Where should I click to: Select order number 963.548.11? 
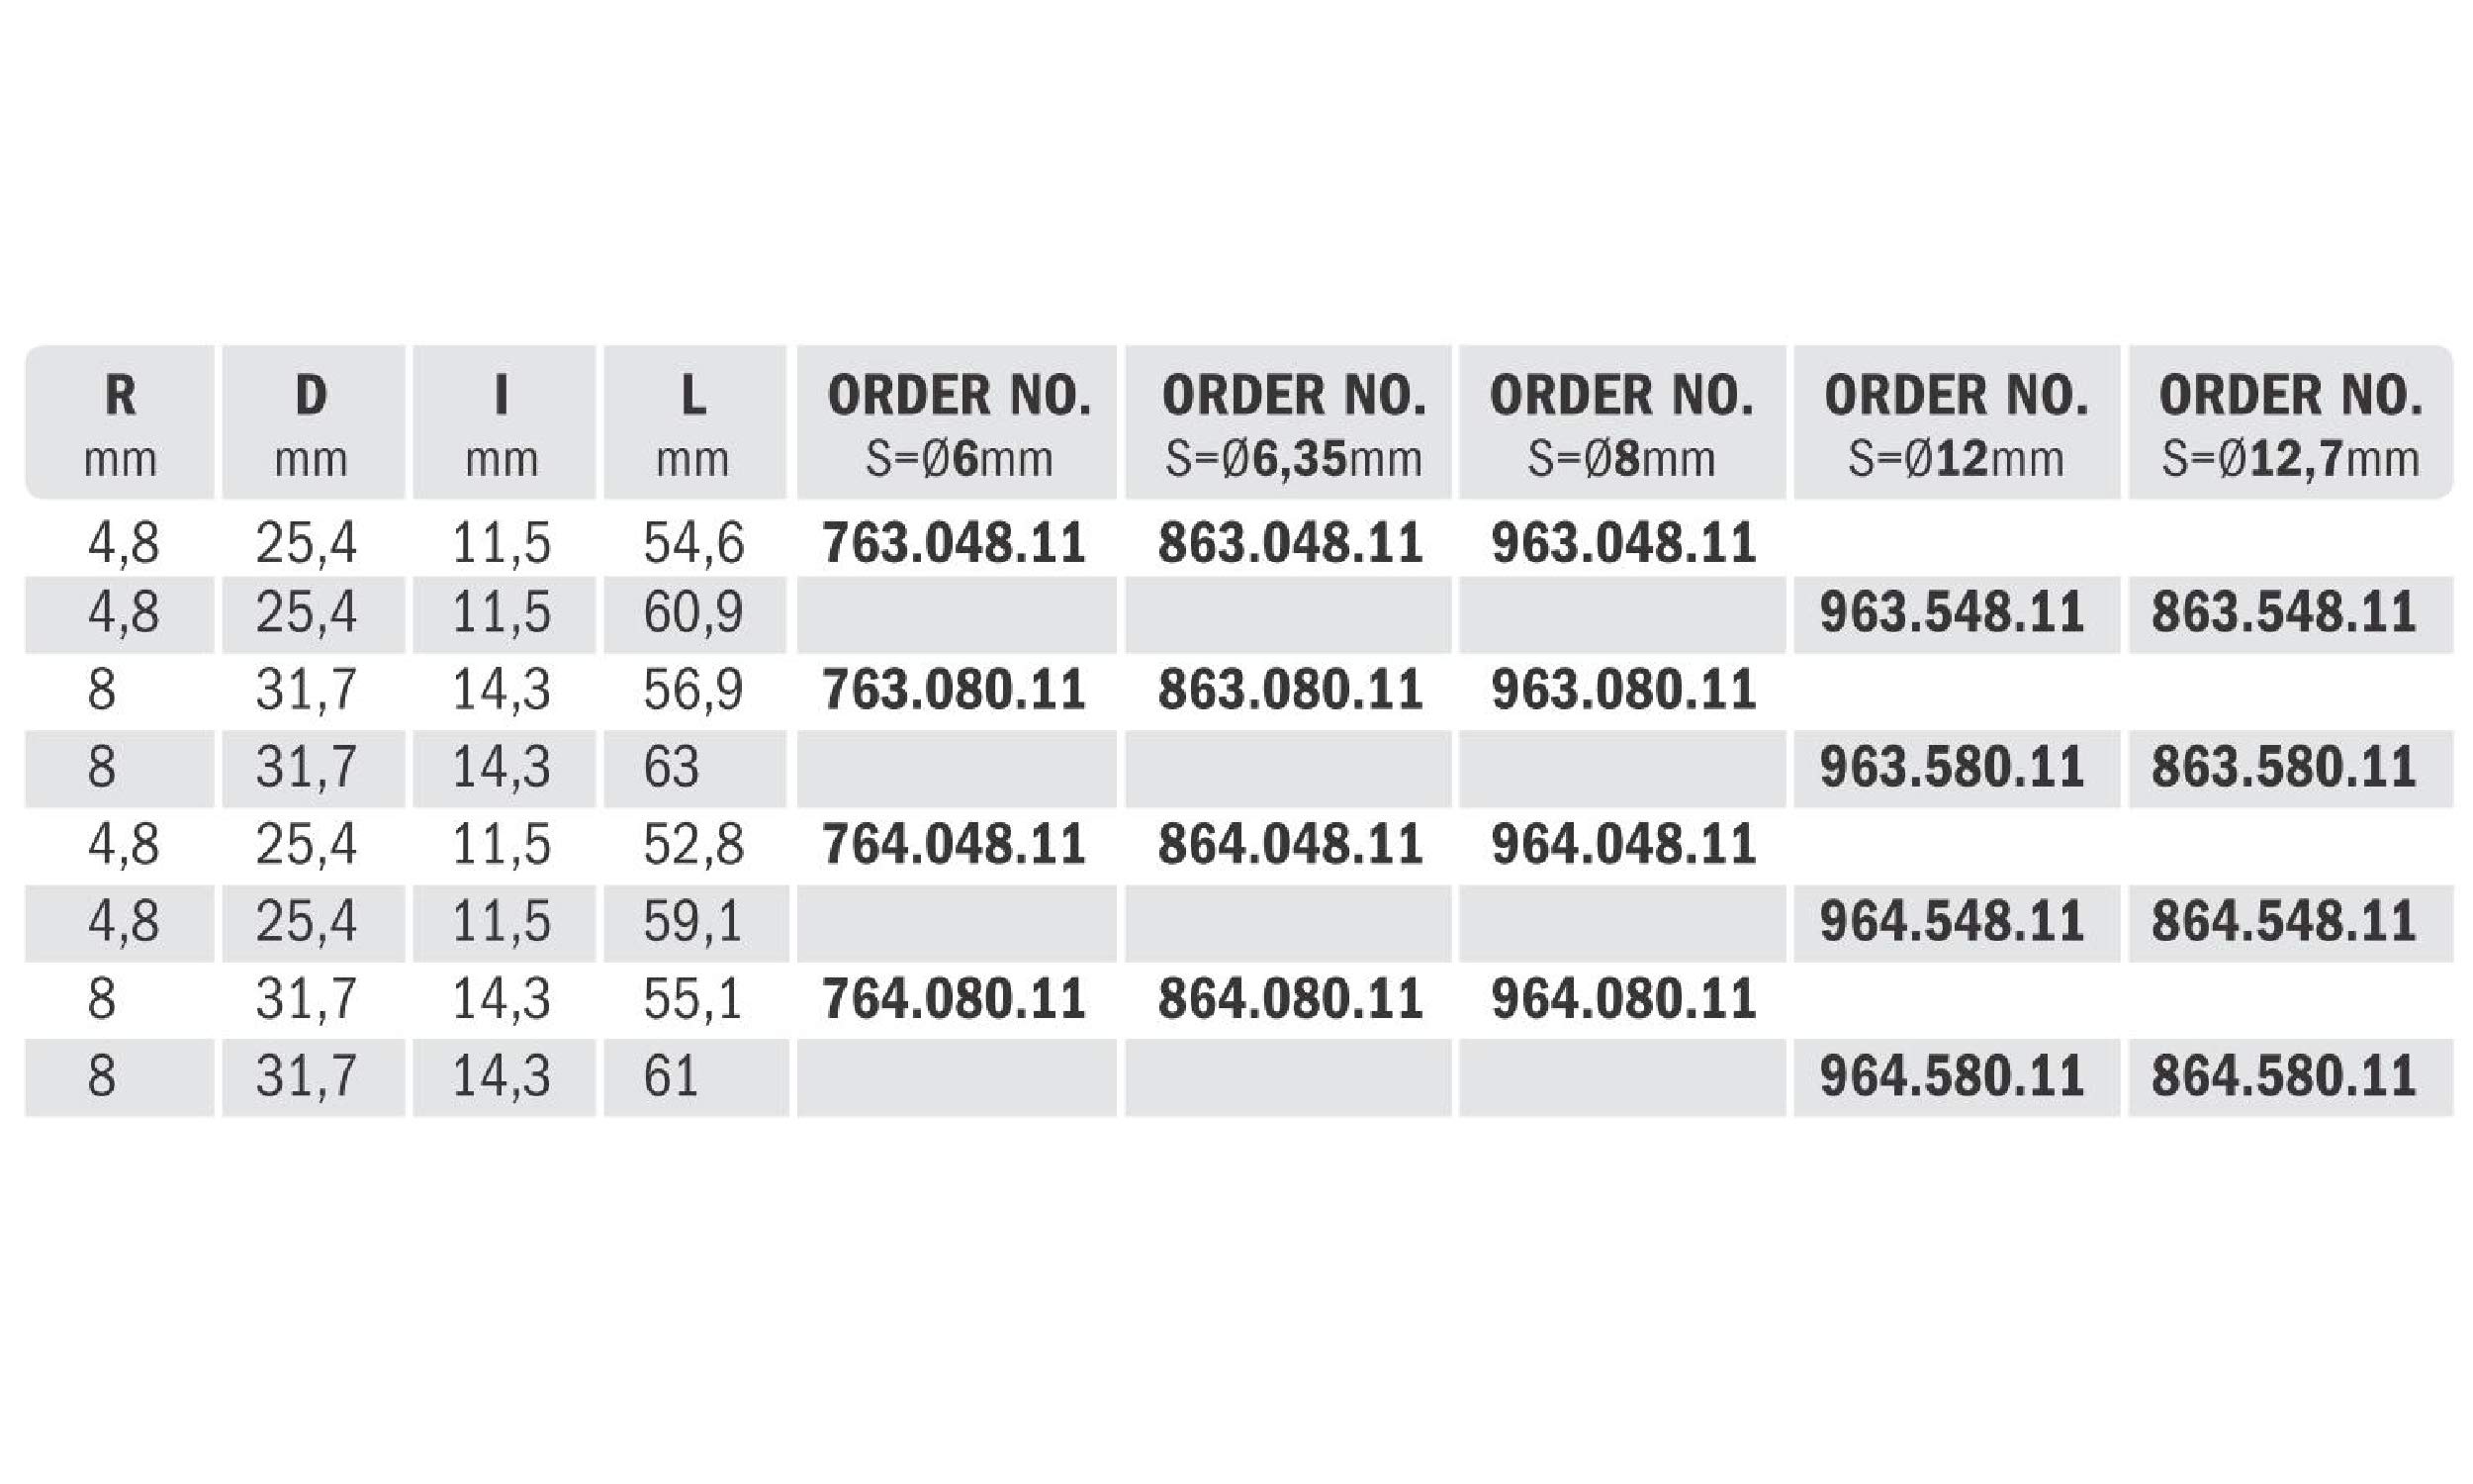pyautogui.click(x=1952, y=613)
